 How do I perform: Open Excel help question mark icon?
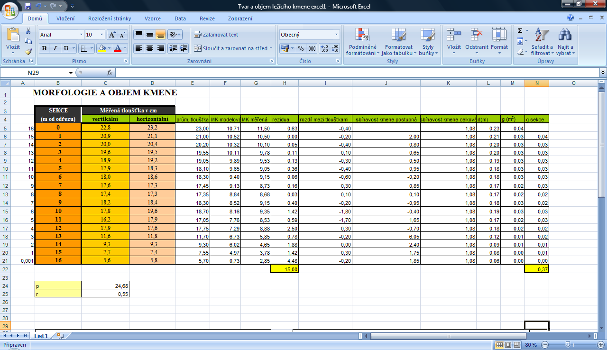click(570, 18)
